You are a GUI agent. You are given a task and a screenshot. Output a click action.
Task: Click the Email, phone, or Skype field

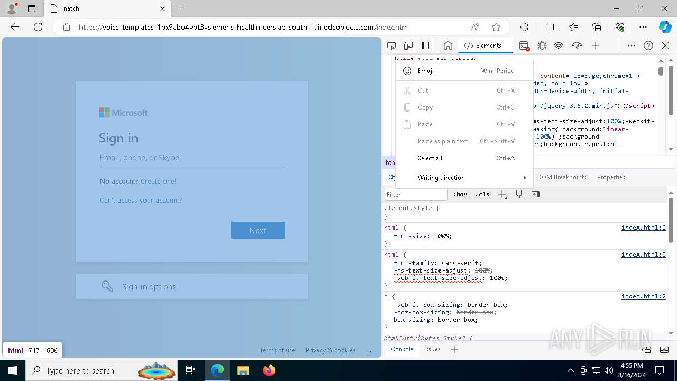[192, 158]
